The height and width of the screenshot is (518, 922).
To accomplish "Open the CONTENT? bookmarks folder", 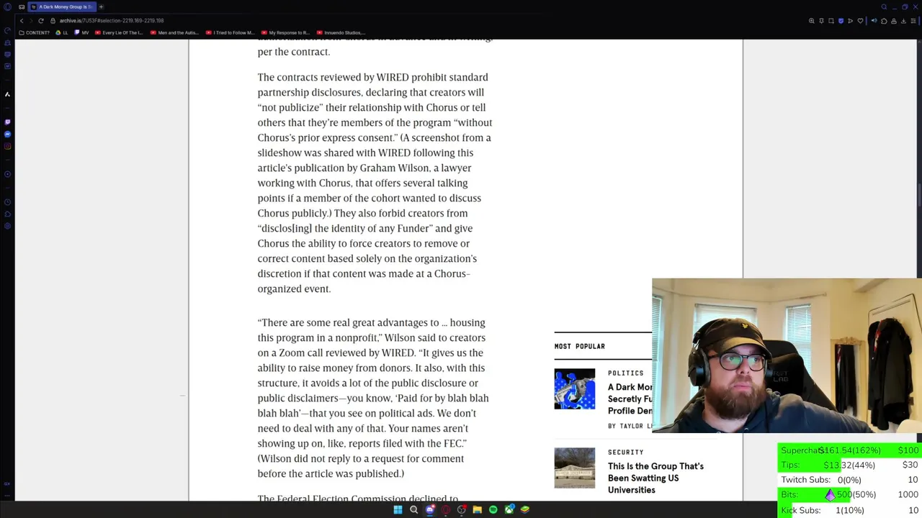I will 34,32.
